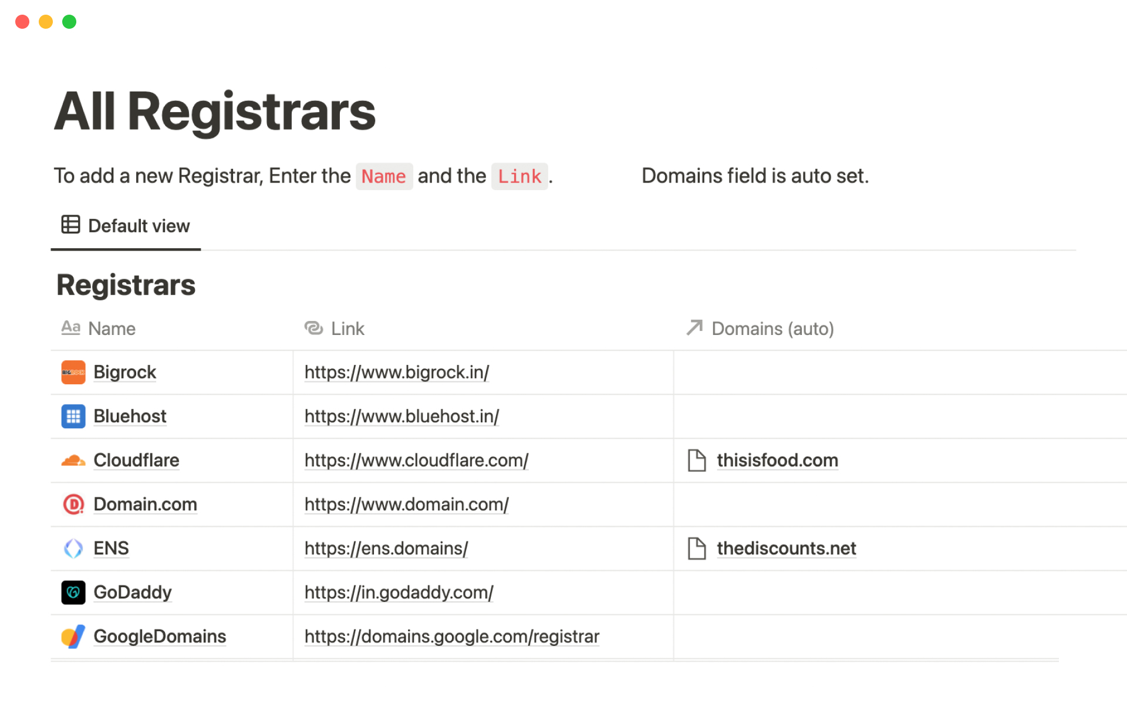Click the Domain.com red circle icon
This screenshot has height=704, width=1127.
tap(73, 505)
